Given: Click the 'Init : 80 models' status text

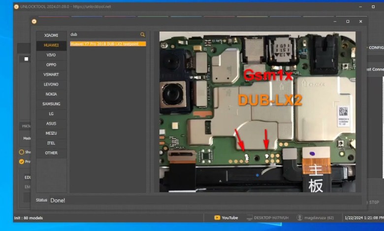Looking at the screenshot, I should pos(29,218).
